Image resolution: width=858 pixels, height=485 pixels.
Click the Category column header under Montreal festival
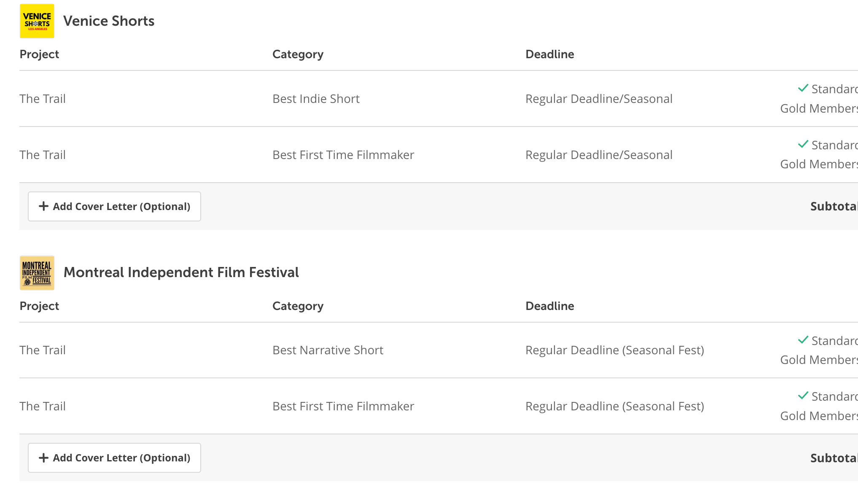[x=298, y=306]
